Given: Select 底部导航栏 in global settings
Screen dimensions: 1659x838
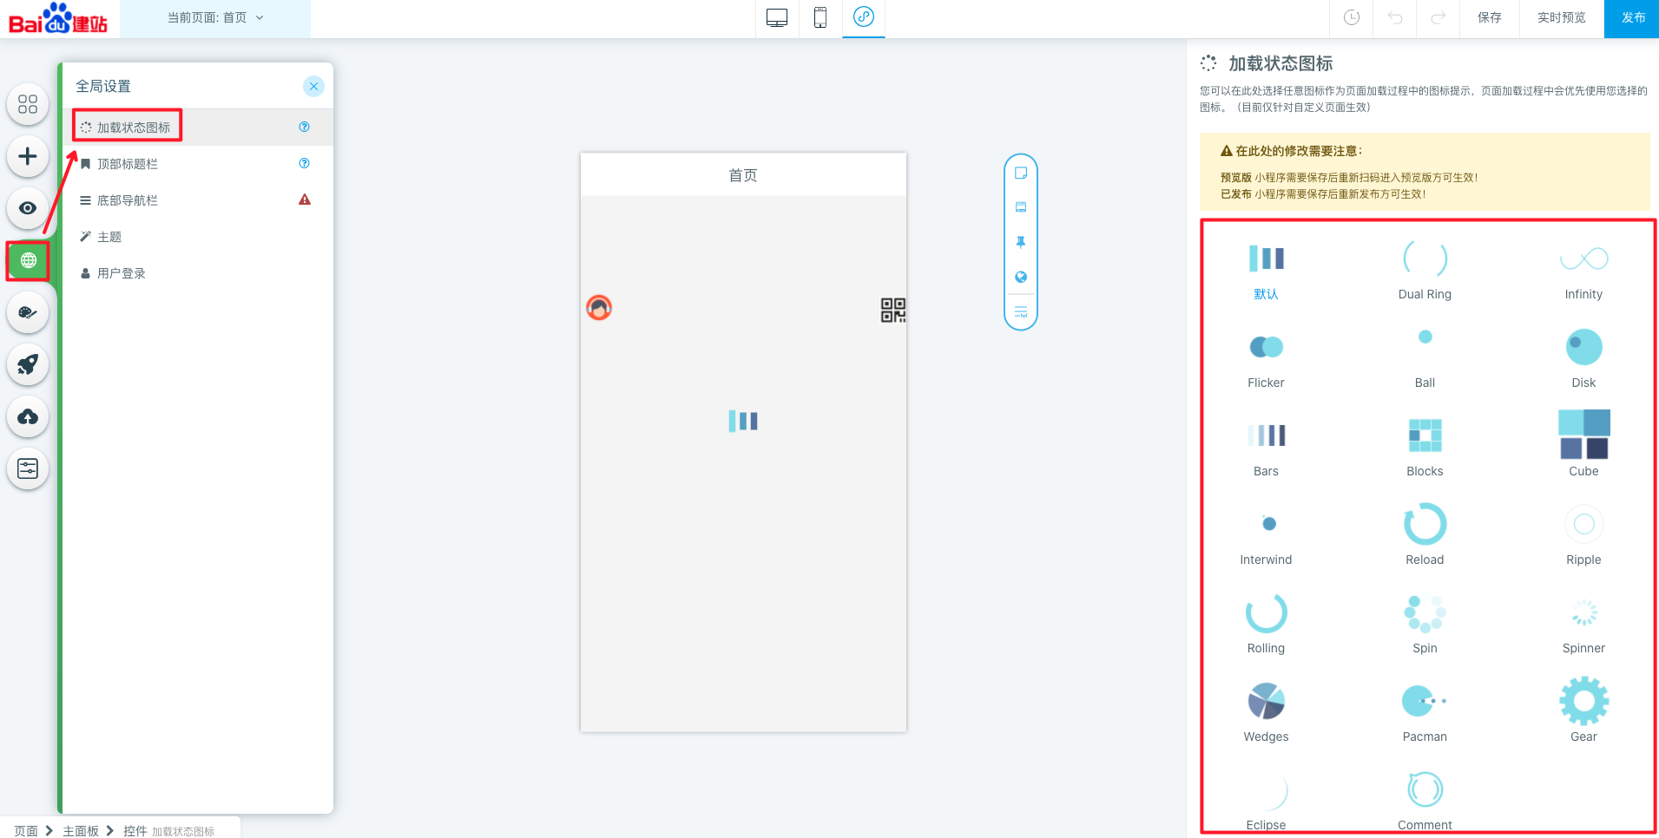Looking at the screenshot, I should (128, 200).
